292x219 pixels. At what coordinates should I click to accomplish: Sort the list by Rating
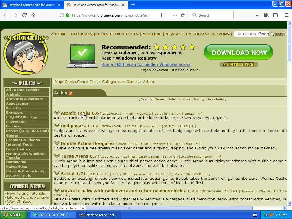[x=199, y=99]
